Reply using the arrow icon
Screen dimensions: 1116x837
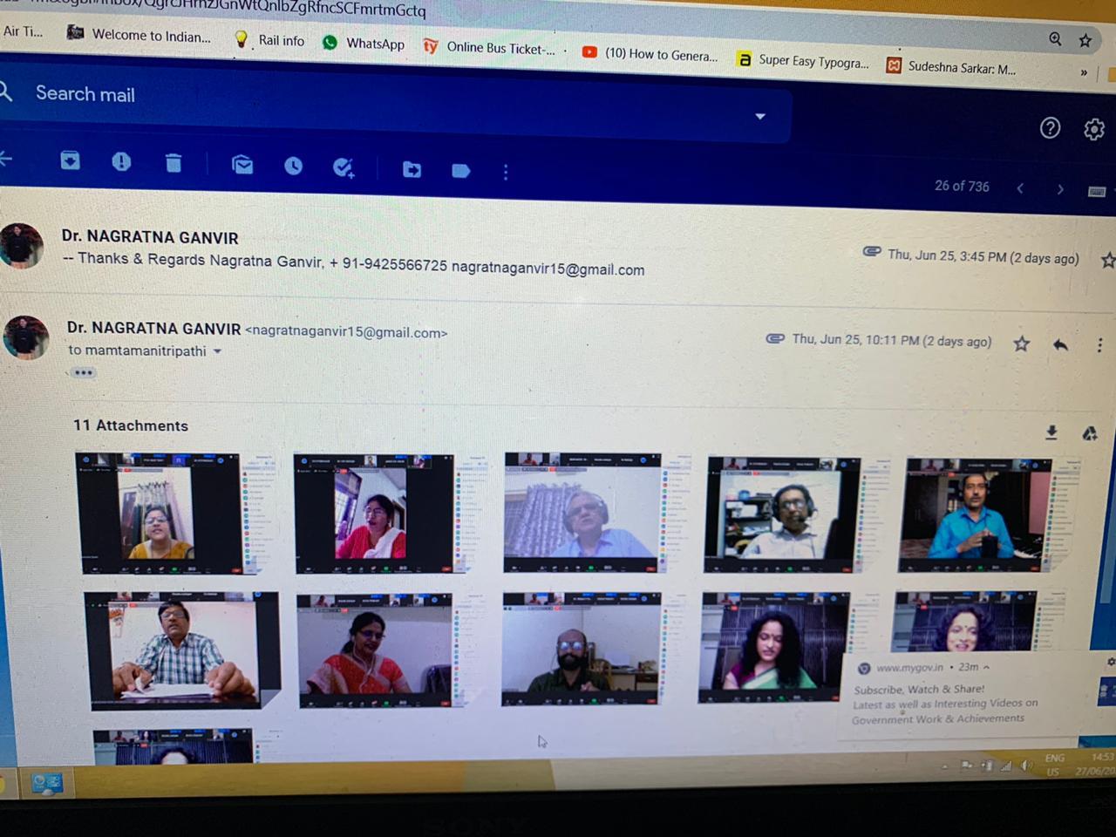1060,344
